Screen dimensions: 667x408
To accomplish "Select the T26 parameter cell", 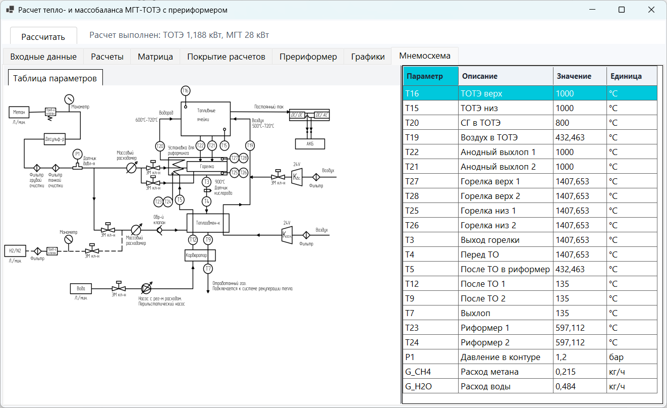I will click(x=430, y=225).
